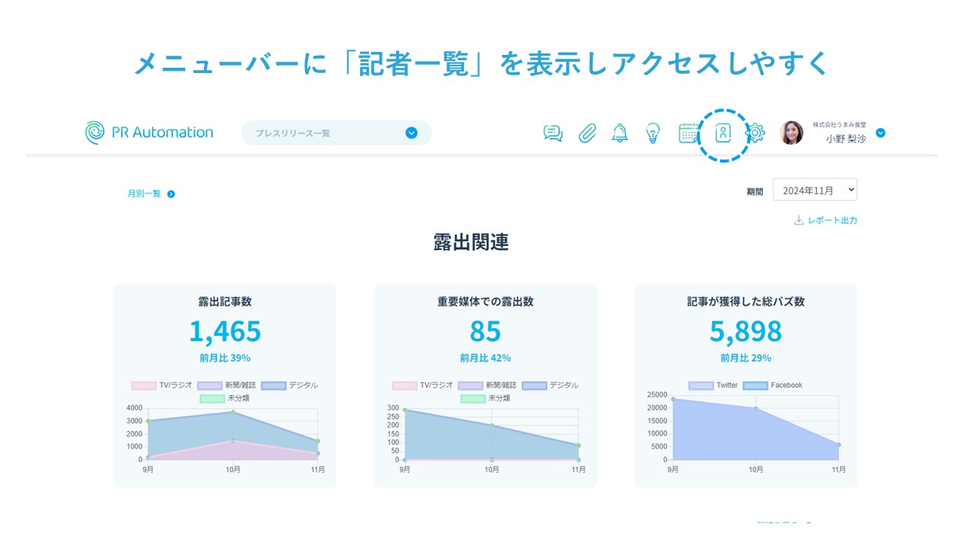
Task: Open the notifications bell icon
Action: pyautogui.click(x=620, y=133)
